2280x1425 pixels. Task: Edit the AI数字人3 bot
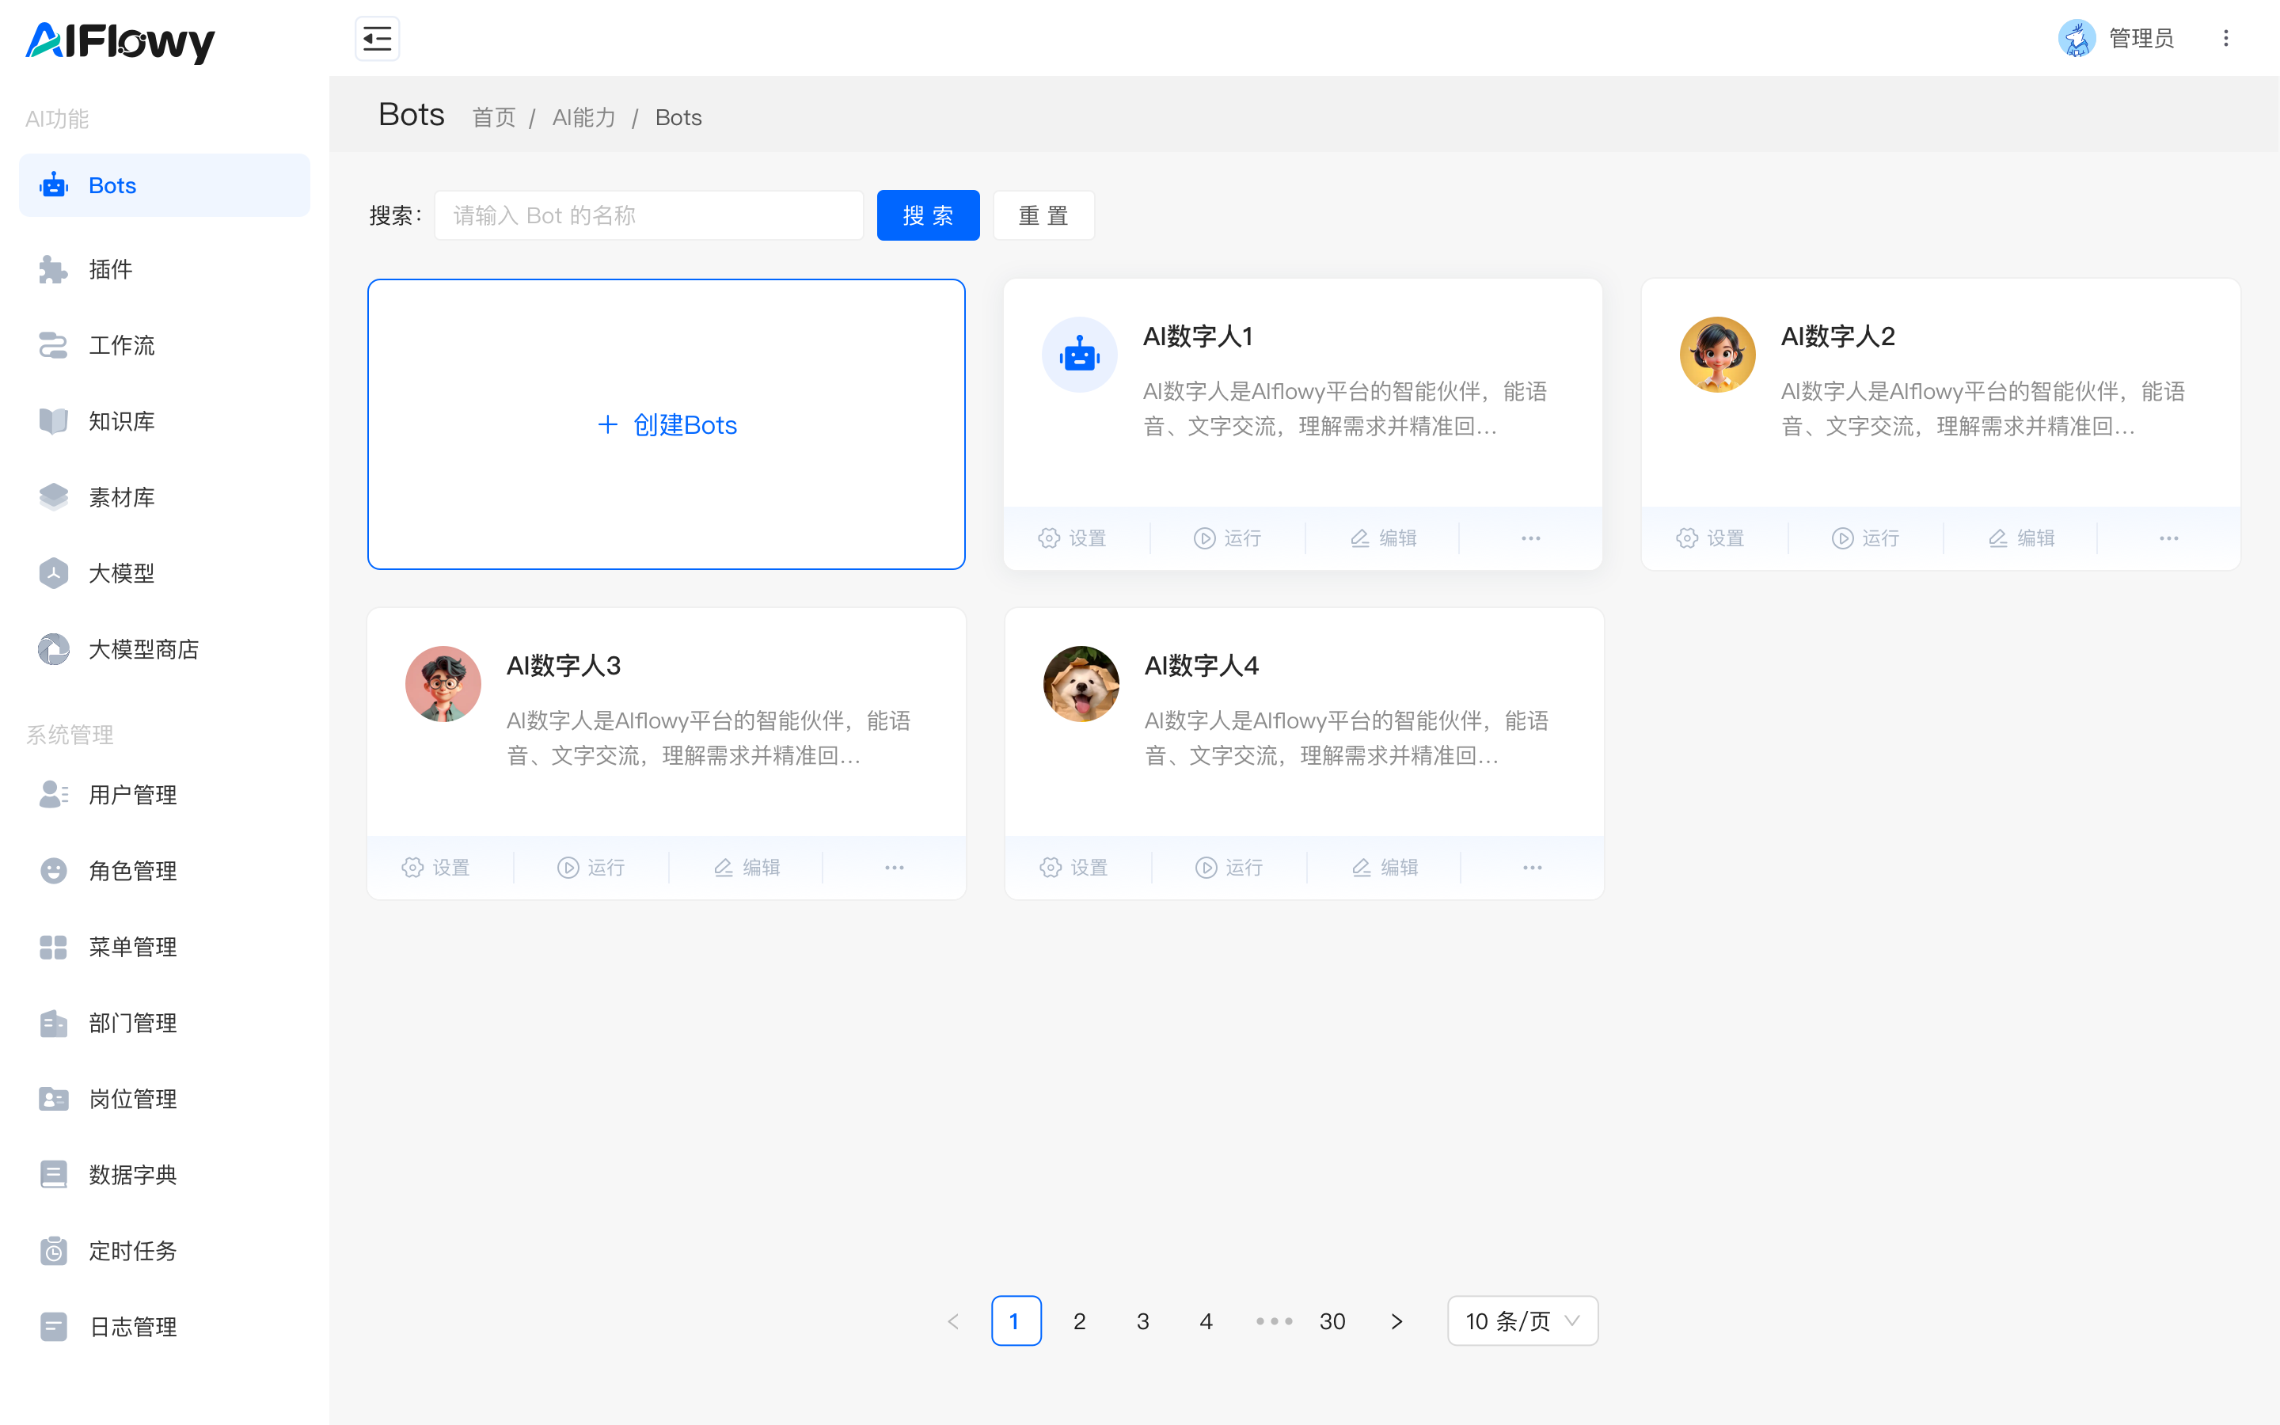tap(747, 867)
